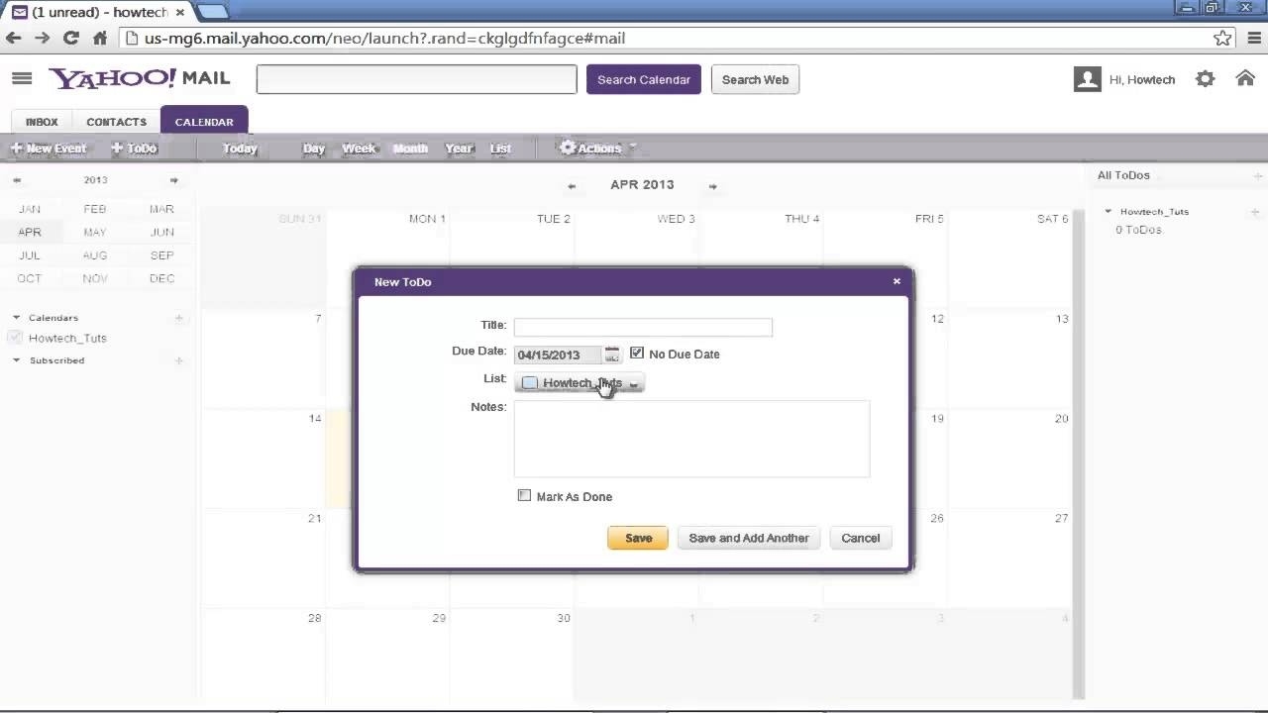Click ToDo in calendar toolbar
The width and height of the screenshot is (1268, 713).
point(134,149)
